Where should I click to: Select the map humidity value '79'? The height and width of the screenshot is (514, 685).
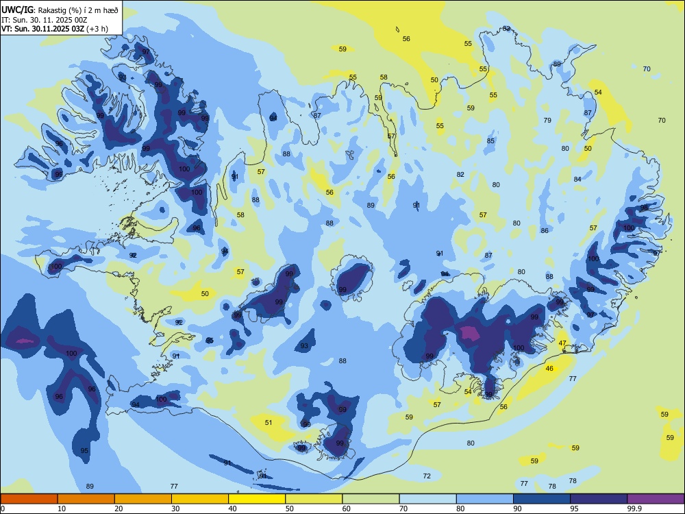click(547, 120)
